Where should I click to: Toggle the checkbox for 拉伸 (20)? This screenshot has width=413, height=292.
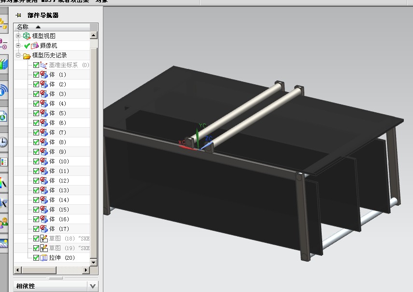click(x=36, y=258)
